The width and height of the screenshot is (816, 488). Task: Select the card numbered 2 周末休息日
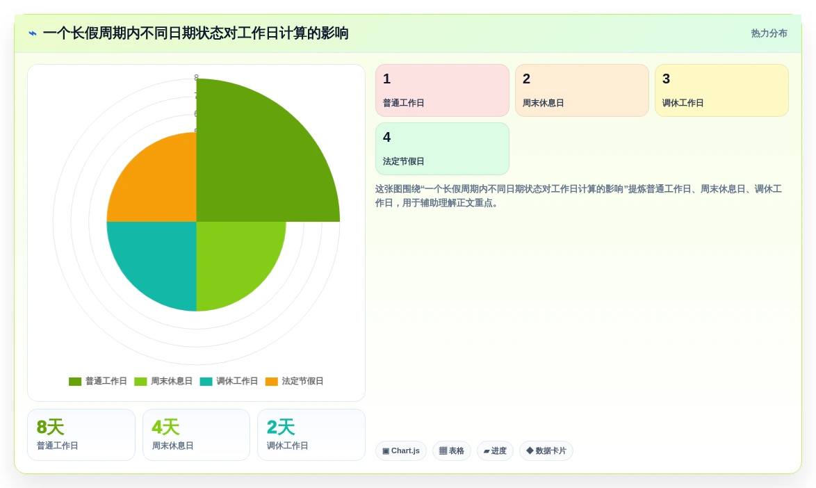(582, 90)
